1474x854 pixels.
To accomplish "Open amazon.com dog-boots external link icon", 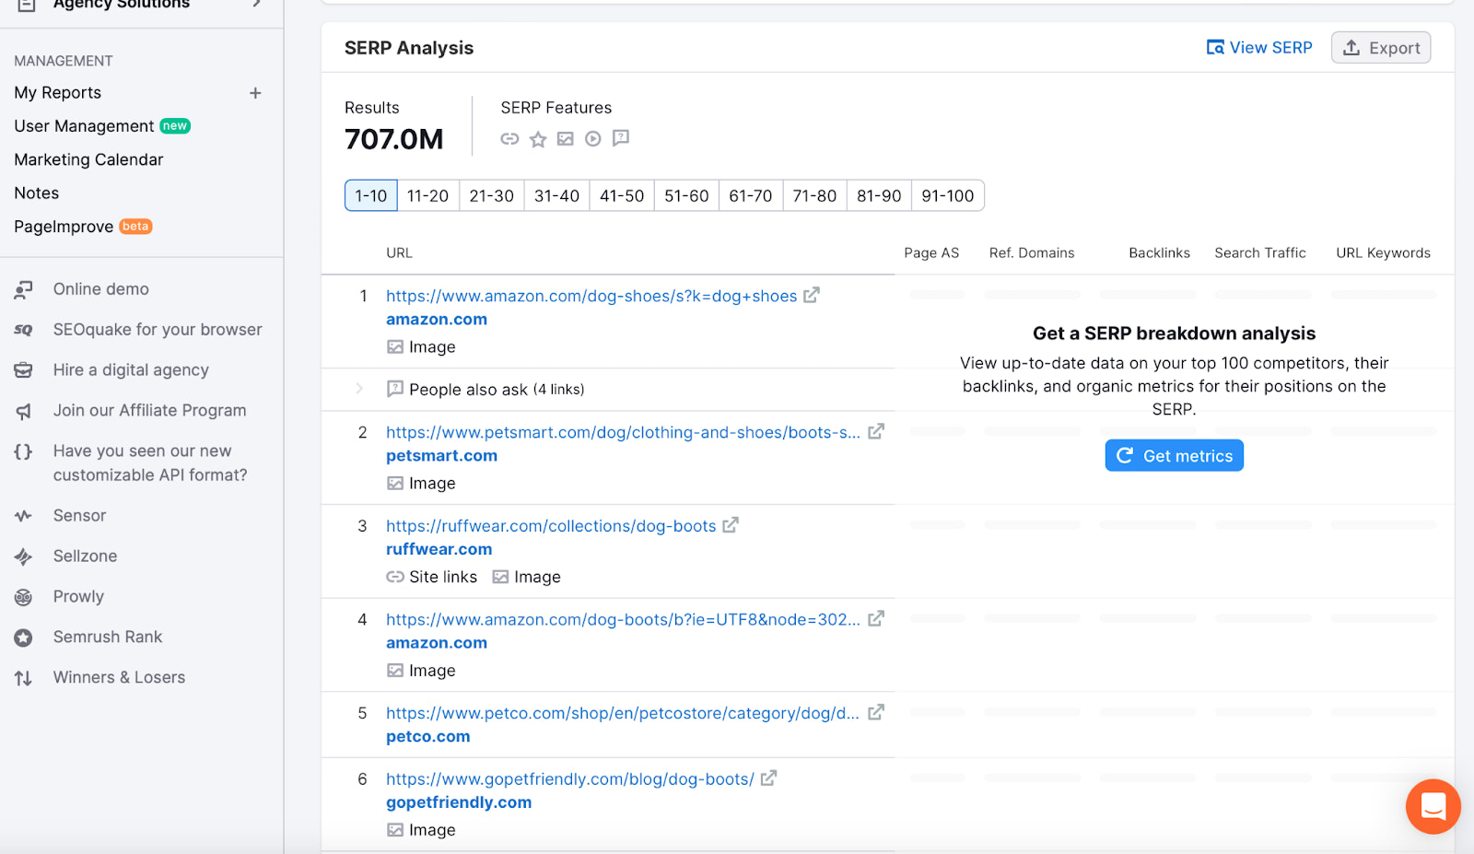I will [876, 619].
